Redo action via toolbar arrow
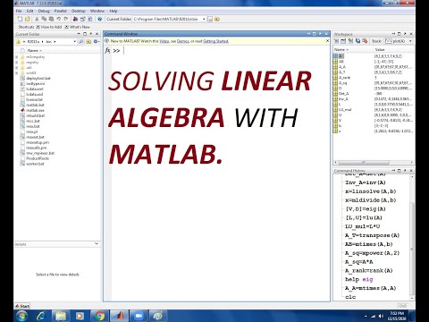The image size is (429, 322). click(x=66, y=19)
